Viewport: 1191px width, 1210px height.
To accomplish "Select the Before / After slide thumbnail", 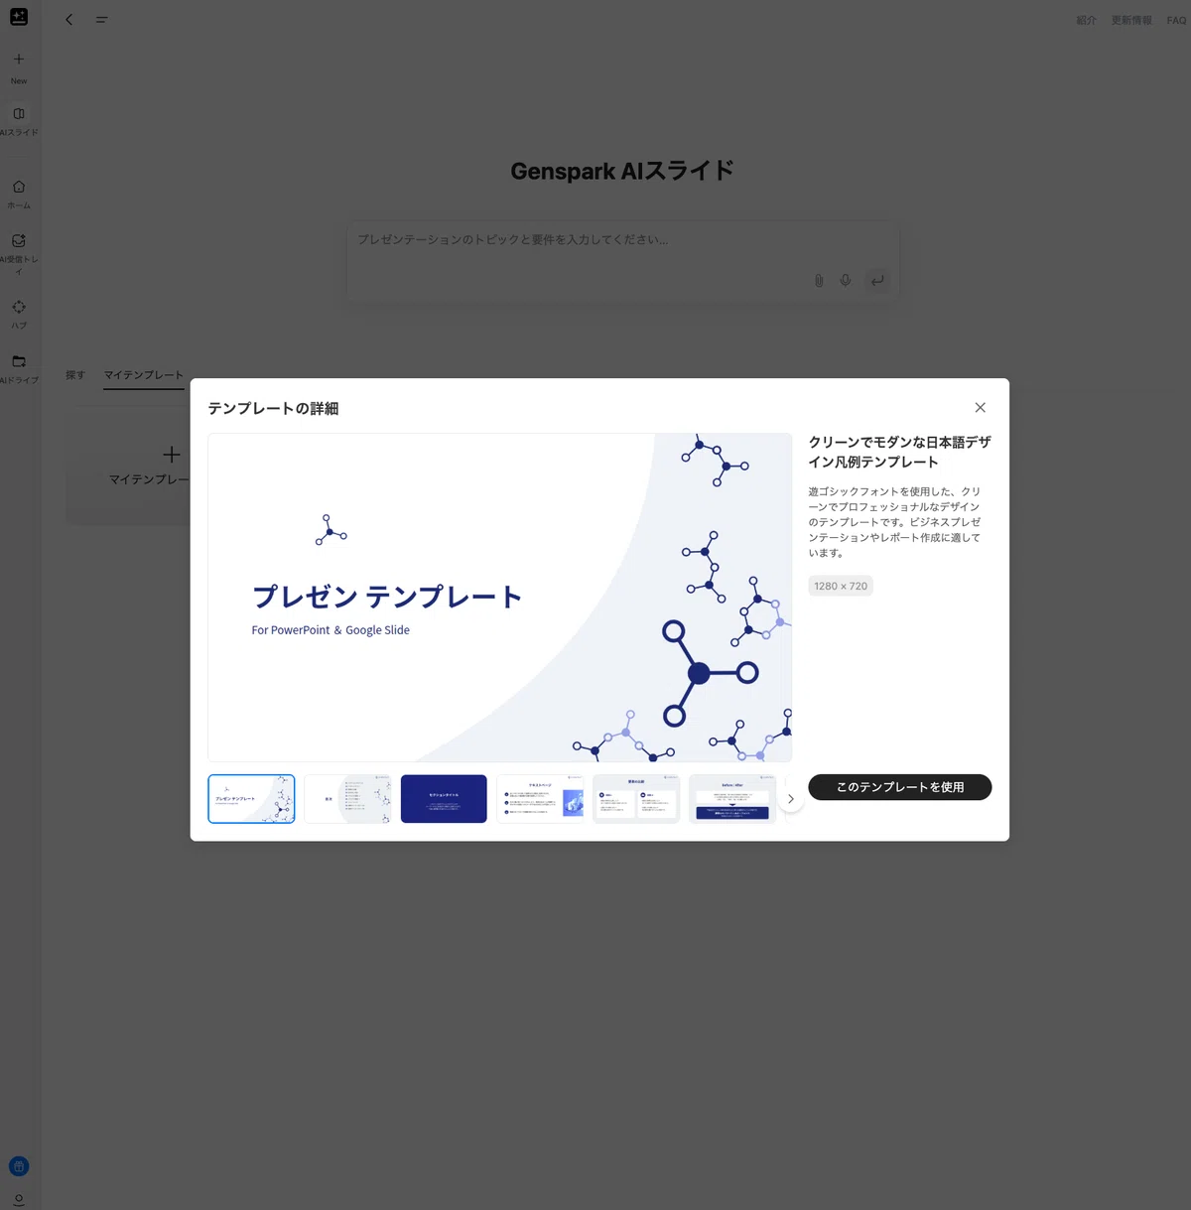I will (732, 799).
